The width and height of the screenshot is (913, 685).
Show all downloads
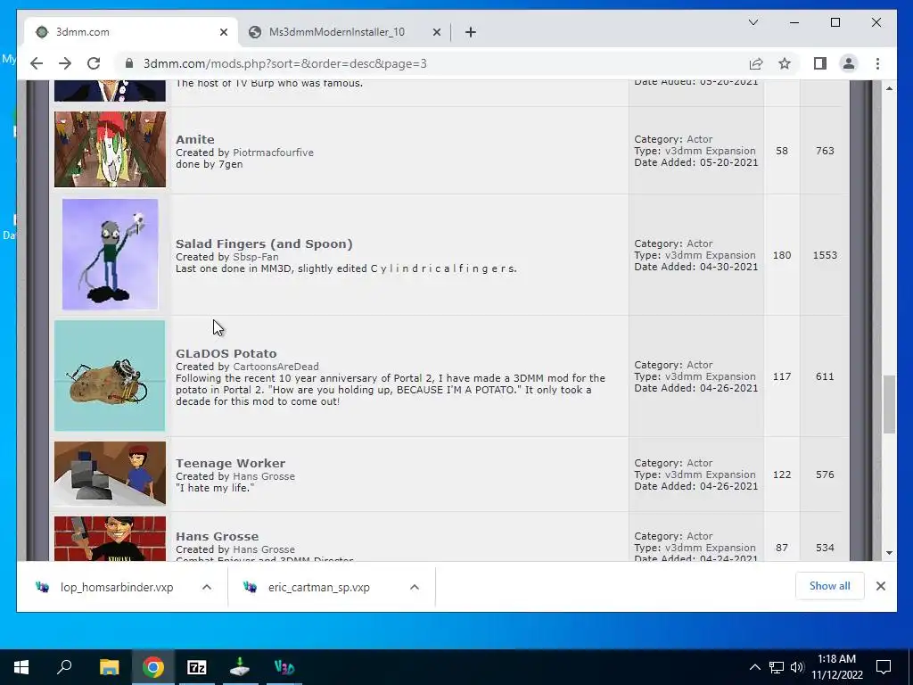[829, 586]
